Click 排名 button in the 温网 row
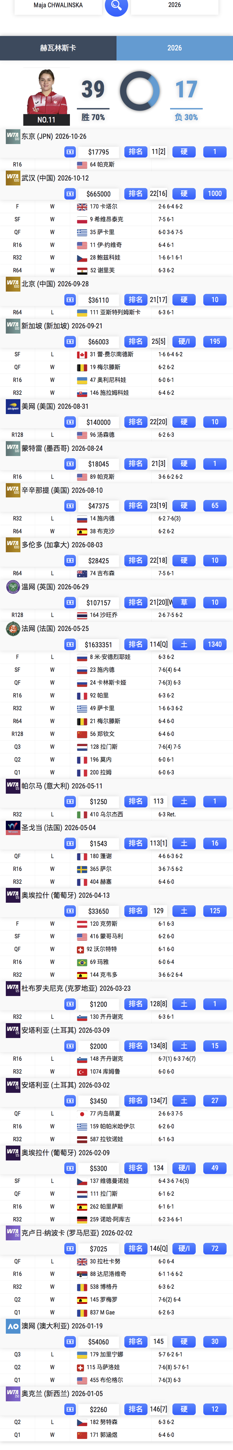 pos(135,602)
